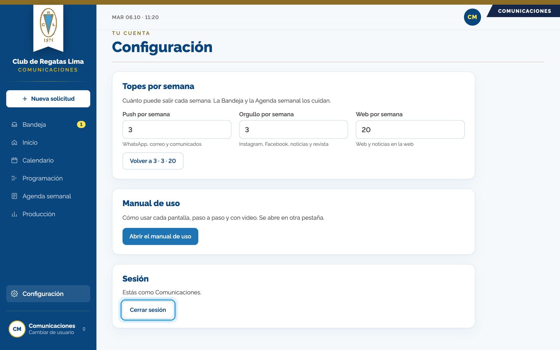The image size is (560, 350).
Task: Click the Topes por semana heading
Action: [158, 86]
